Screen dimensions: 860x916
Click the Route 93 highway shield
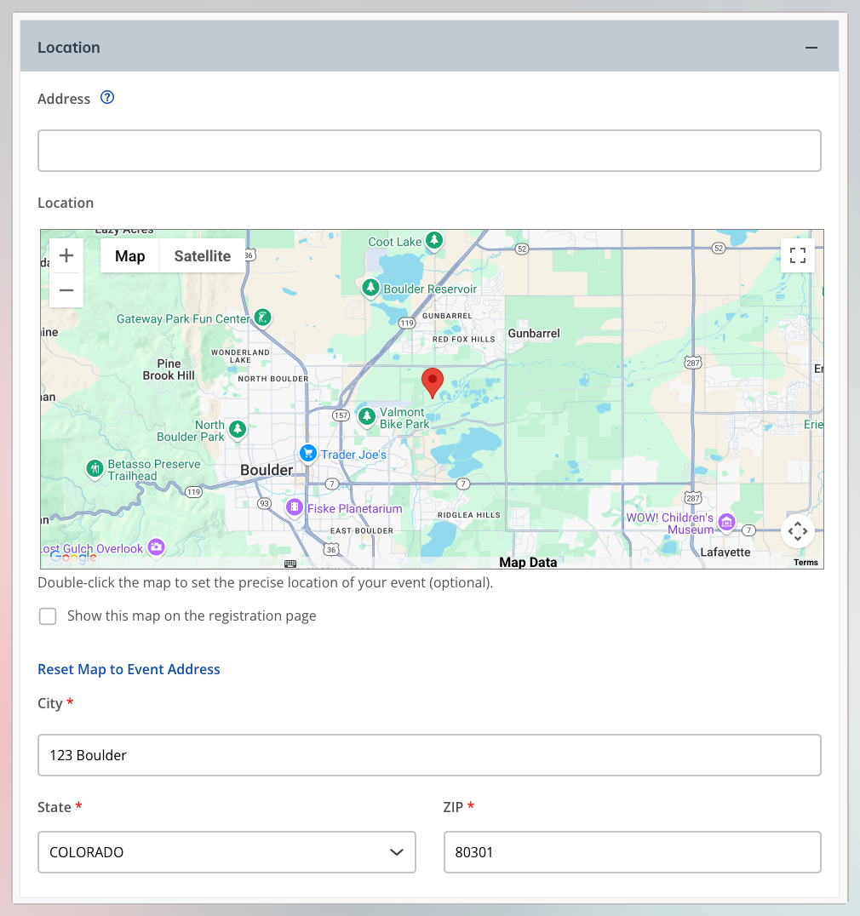pyautogui.click(x=264, y=504)
